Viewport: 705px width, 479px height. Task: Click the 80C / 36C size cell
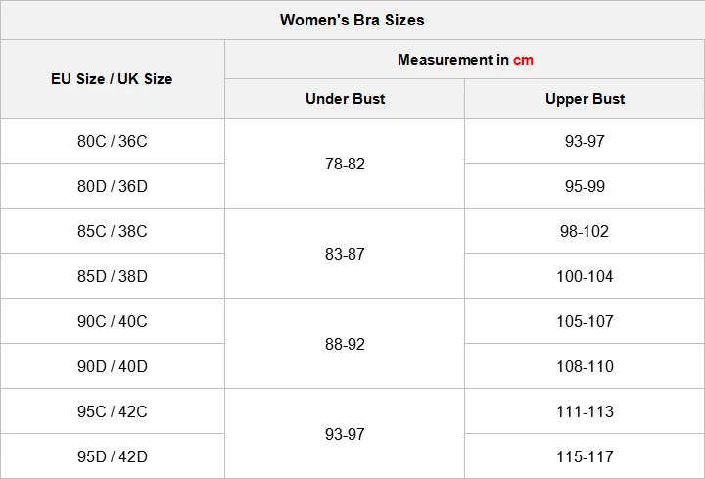[x=112, y=141]
